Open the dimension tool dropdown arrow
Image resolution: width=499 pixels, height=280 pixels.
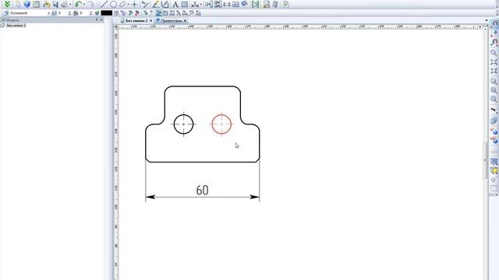click(201, 5)
